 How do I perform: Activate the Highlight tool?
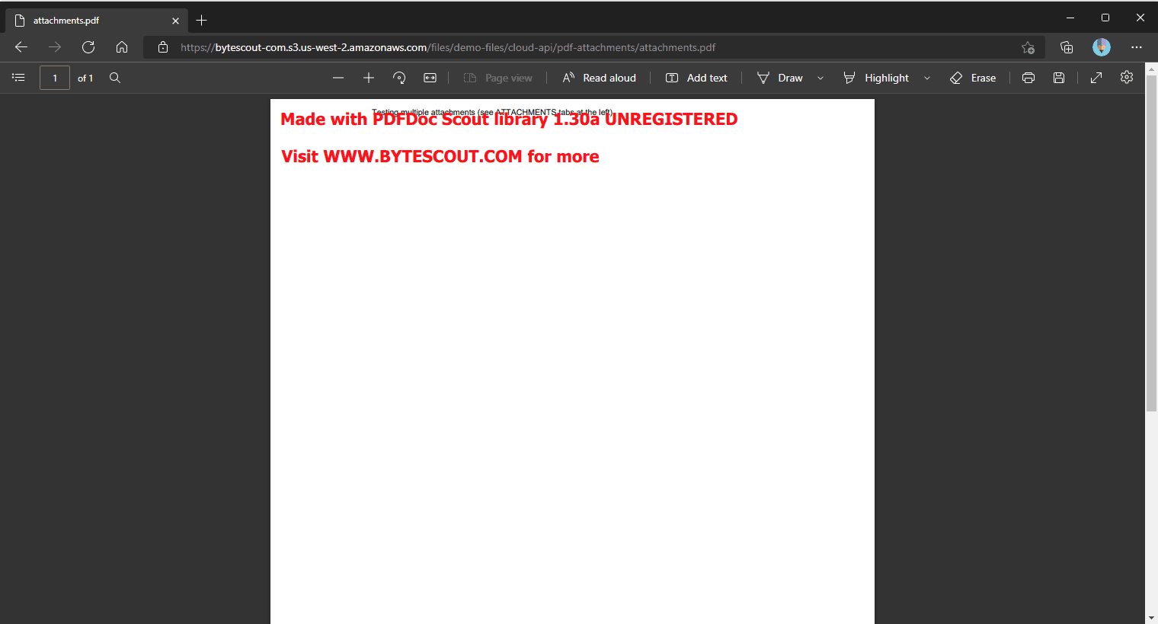click(876, 78)
